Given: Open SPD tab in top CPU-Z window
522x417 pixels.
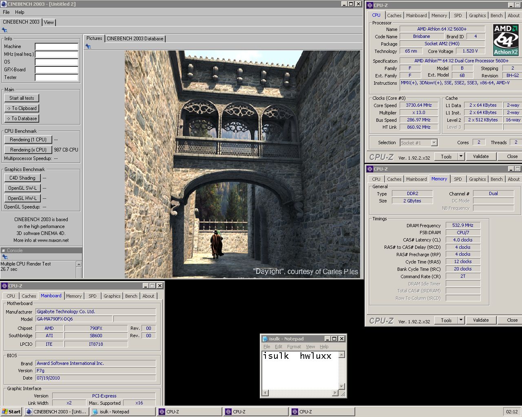Looking at the screenshot, I should point(458,15).
